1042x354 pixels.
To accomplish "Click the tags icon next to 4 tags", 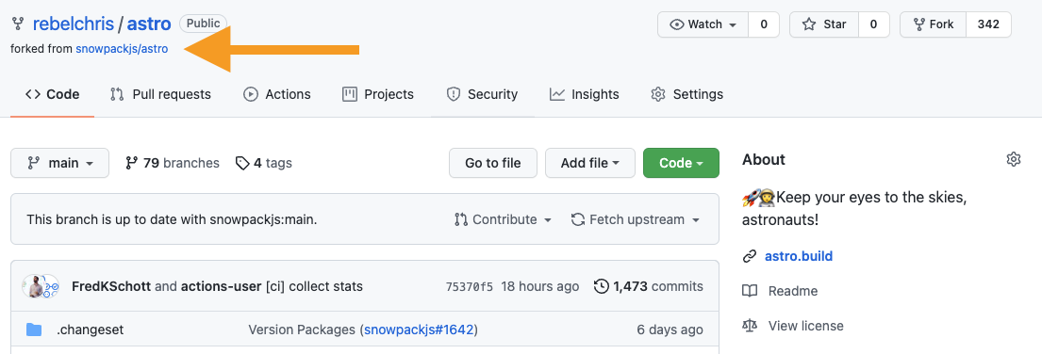I will (242, 163).
